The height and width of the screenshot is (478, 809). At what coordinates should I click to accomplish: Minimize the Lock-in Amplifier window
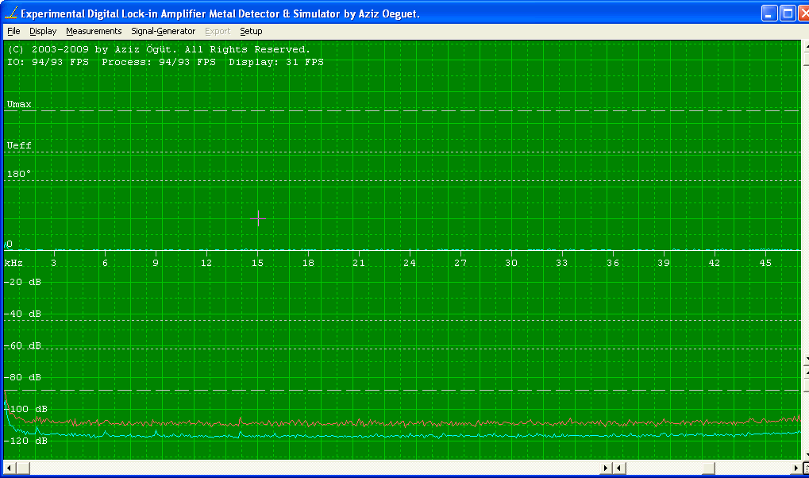click(x=769, y=13)
